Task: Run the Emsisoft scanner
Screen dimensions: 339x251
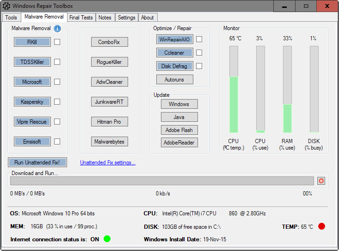Action: coord(32,141)
